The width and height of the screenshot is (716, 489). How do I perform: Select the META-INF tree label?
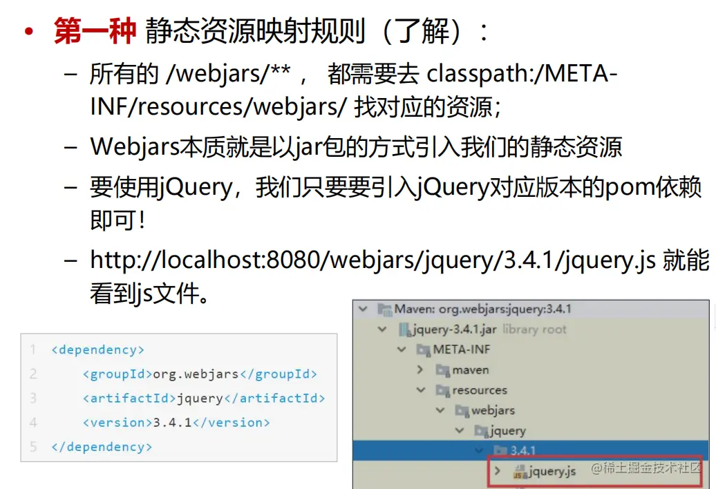tap(461, 349)
